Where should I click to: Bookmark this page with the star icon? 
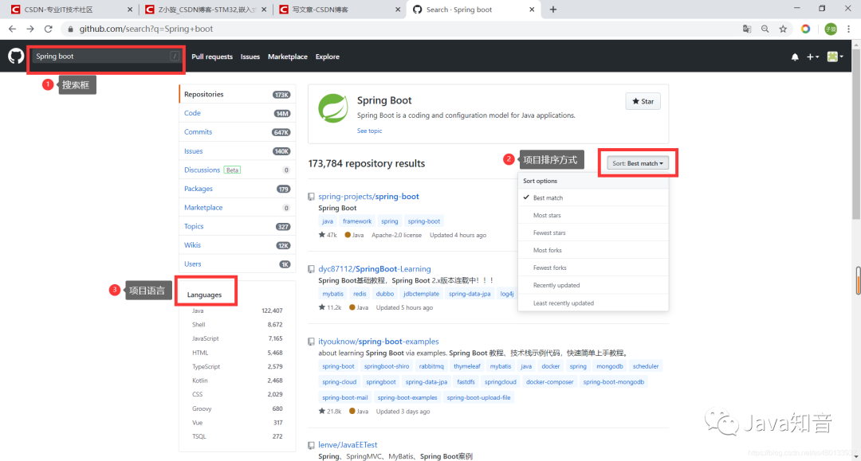pyautogui.click(x=783, y=29)
